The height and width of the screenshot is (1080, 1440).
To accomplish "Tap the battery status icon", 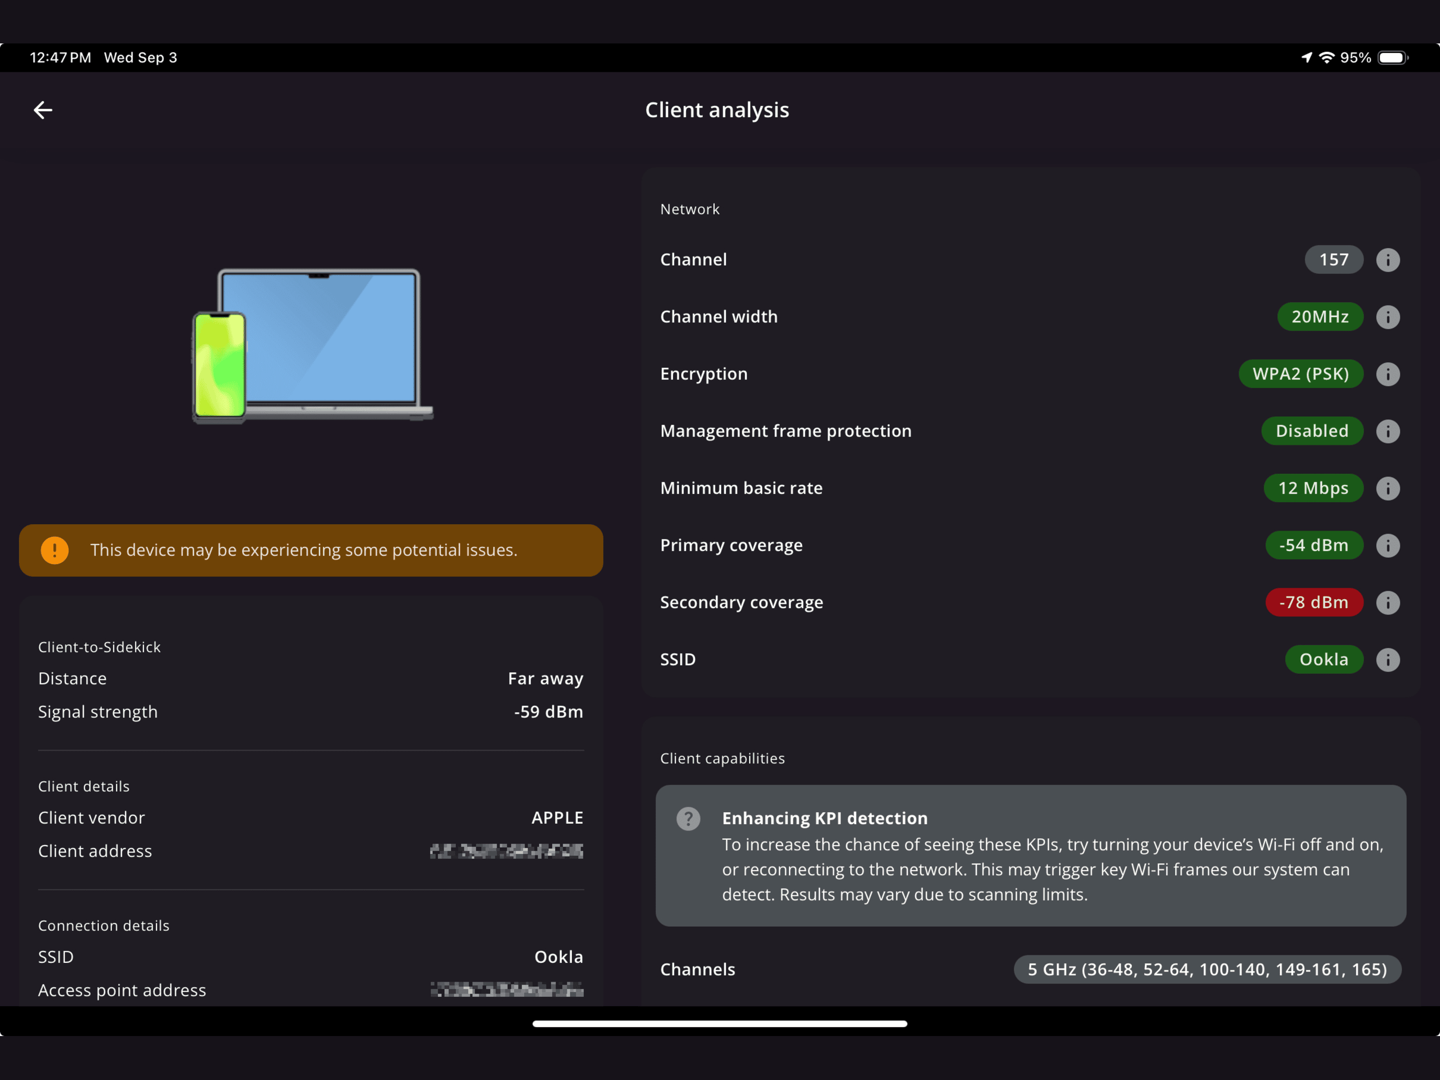I will point(1392,57).
